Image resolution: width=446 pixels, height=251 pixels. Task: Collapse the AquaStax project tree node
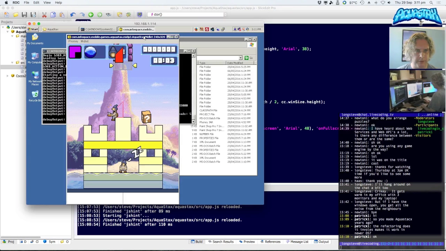pyautogui.click(x=8, y=32)
